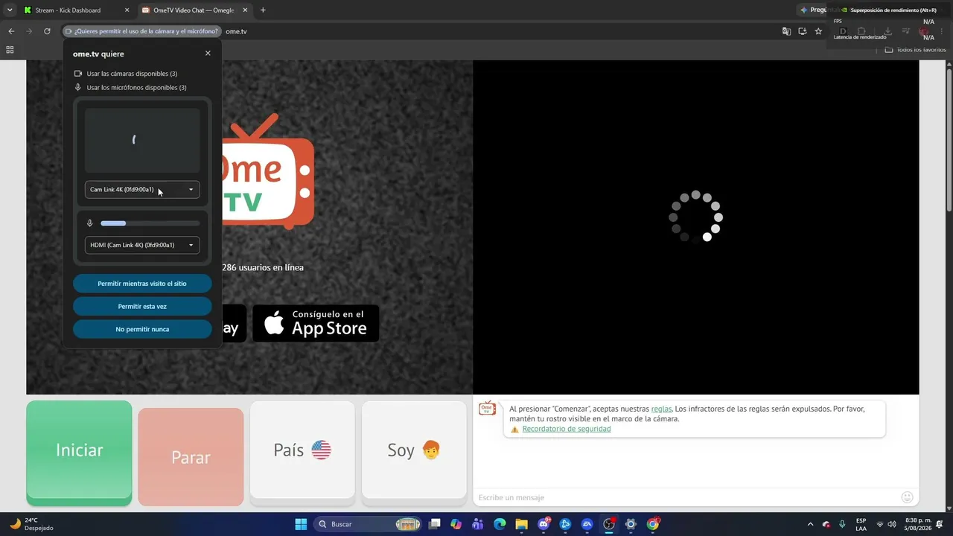
Task: Open Microsoft Edge from the taskbar
Action: tap(500, 524)
